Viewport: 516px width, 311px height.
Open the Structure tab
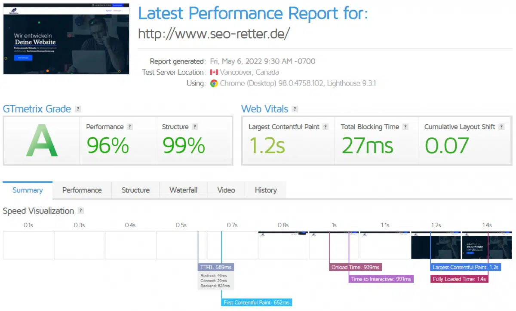135,190
